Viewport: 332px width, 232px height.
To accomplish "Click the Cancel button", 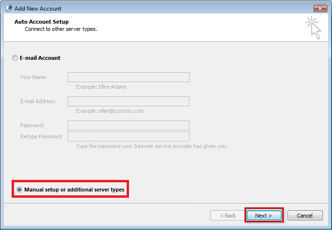I will coord(305,215).
